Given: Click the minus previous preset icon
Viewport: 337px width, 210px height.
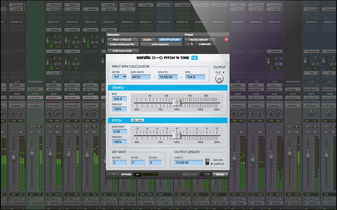Looking at the screenshot, I should [x=185, y=44].
